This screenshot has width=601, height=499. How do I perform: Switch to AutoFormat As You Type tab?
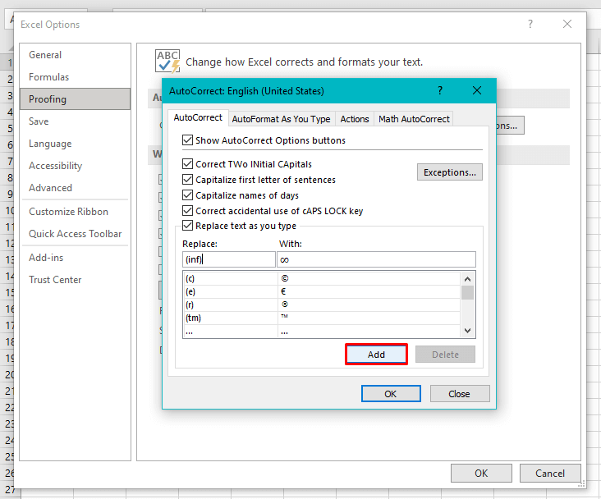click(x=281, y=119)
